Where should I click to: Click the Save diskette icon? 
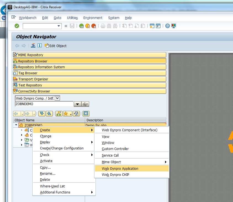(72, 26)
